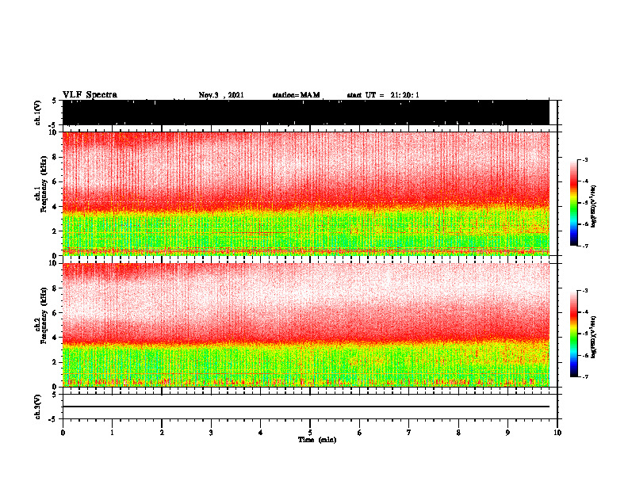
Task: Click the "0" tick on the time axis
Action: (63, 433)
